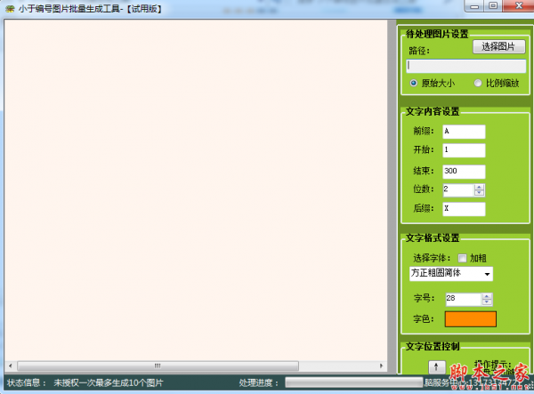The width and height of the screenshot is (534, 394).
Task: Click the 开始 start number field
Action: pos(464,150)
